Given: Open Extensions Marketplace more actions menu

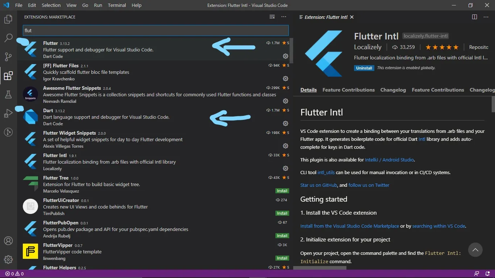Looking at the screenshot, I should tap(284, 17).
